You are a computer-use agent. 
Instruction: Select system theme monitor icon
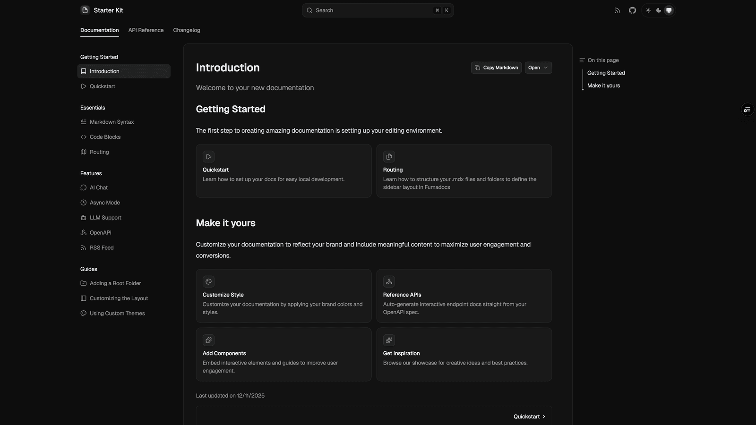click(669, 10)
